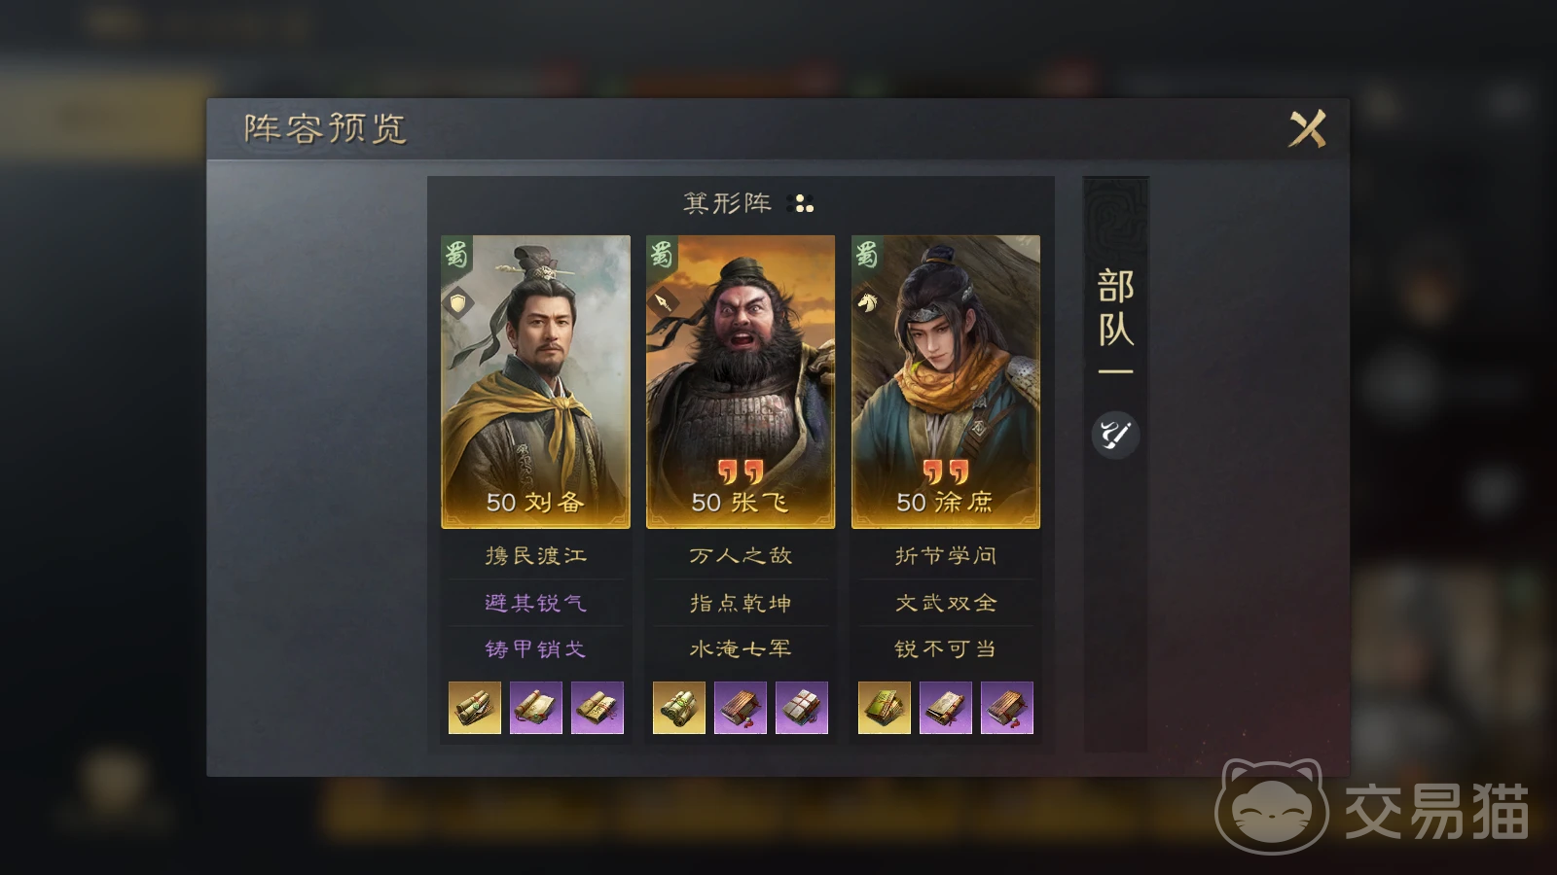
Task: Click the 水淹七军 skill
Action: coord(741,648)
